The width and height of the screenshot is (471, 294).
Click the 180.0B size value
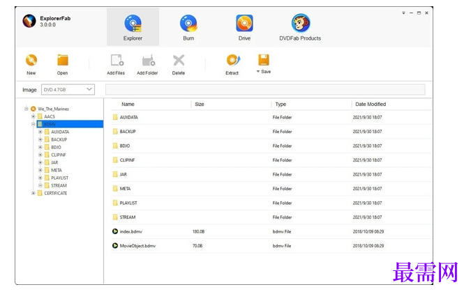coord(199,231)
